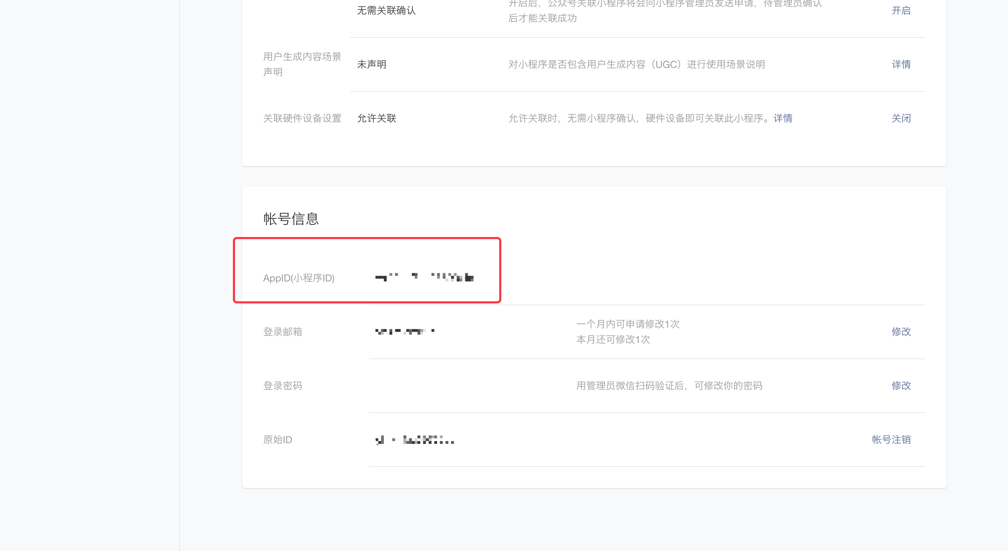Click the 未声明 status text
Image resolution: width=1008 pixels, height=551 pixels.
pyautogui.click(x=371, y=64)
